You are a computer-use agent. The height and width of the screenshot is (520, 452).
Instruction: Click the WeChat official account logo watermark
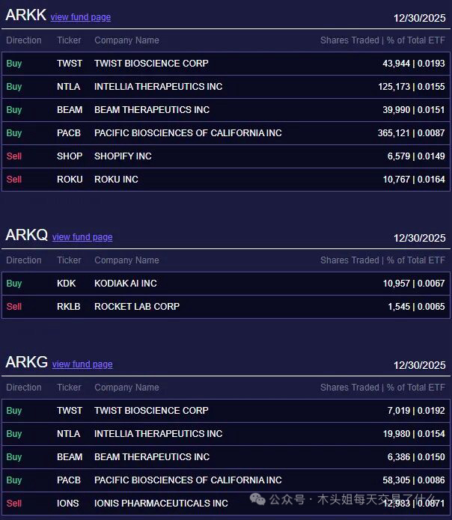click(x=257, y=499)
